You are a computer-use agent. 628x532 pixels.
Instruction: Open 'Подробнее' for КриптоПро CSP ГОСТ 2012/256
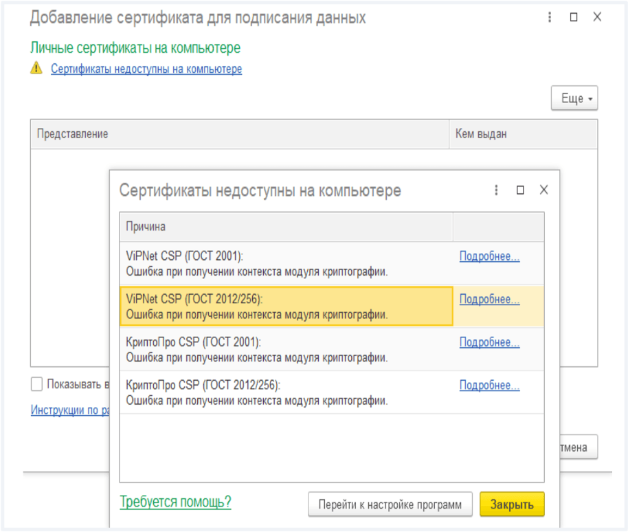(x=489, y=386)
